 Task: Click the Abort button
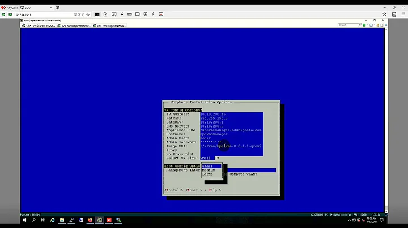point(194,190)
